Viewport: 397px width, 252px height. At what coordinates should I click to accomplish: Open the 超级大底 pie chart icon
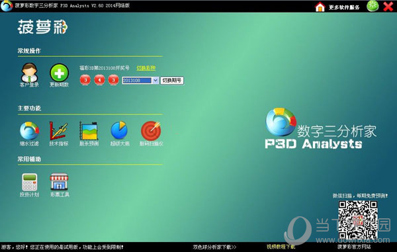[x=120, y=134]
